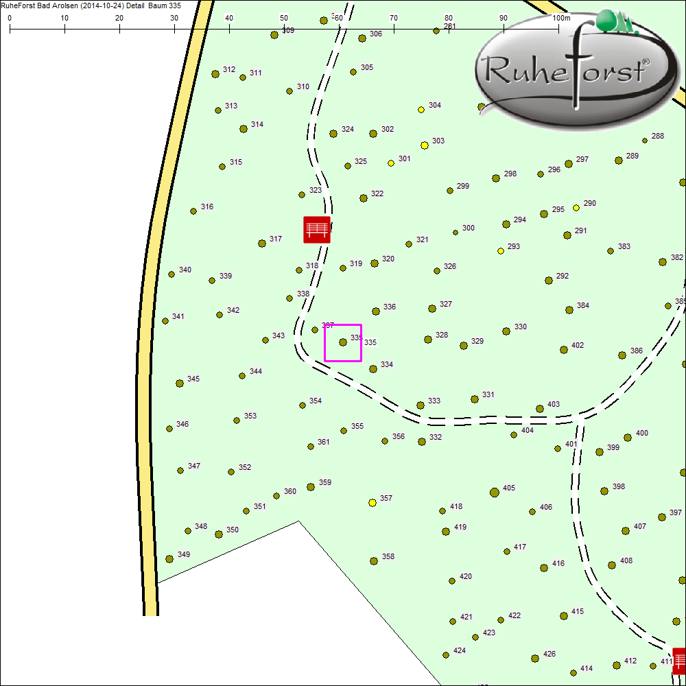The height and width of the screenshot is (686, 686).
Task: Select yellow tree marker 301
Action: tap(391, 163)
